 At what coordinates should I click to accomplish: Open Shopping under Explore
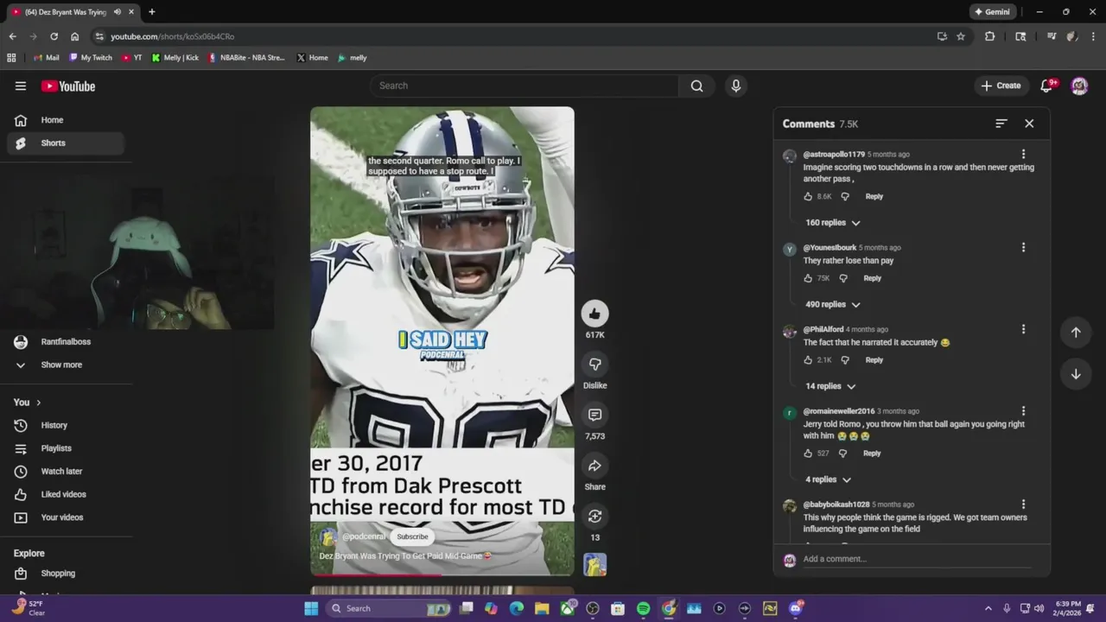coord(66,574)
